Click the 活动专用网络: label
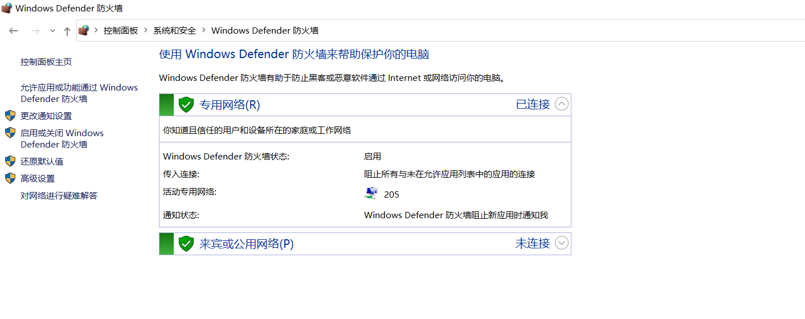This screenshot has height=319, width=805. [x=190, y=191]
